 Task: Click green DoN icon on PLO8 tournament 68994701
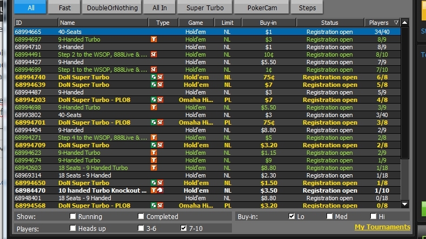pyautogui.click(x=154, y=122)
